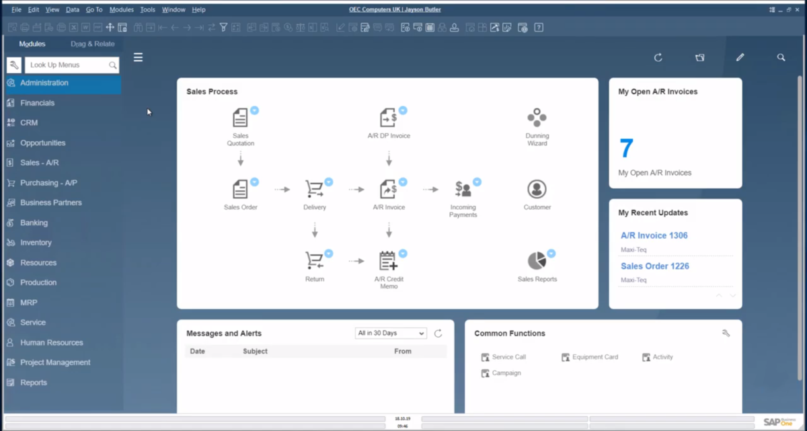Click the find binoculars toolbar icon
Screen dimensions: 807x431
(137, 28)
